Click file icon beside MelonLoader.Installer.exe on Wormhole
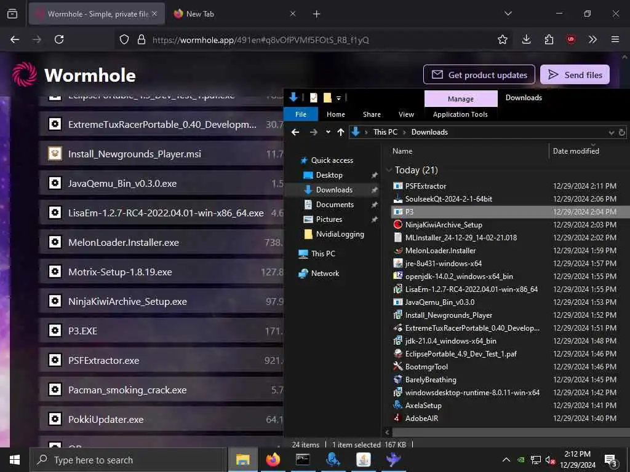This screenshot has width=630, height=472. click(55, 242)
